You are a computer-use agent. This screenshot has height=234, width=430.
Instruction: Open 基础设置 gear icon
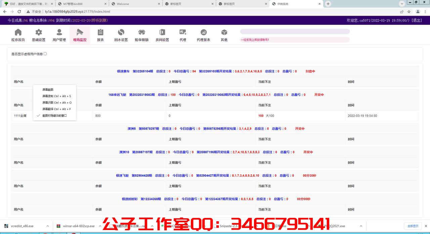click(39, 32)
